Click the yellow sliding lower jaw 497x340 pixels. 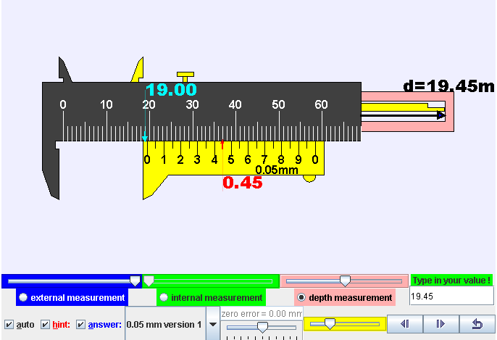click(x=153, y=186)
